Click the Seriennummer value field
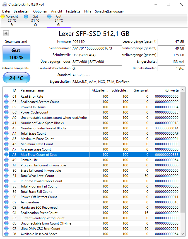This screenshot has width=188, height=239. click(97, 48)
